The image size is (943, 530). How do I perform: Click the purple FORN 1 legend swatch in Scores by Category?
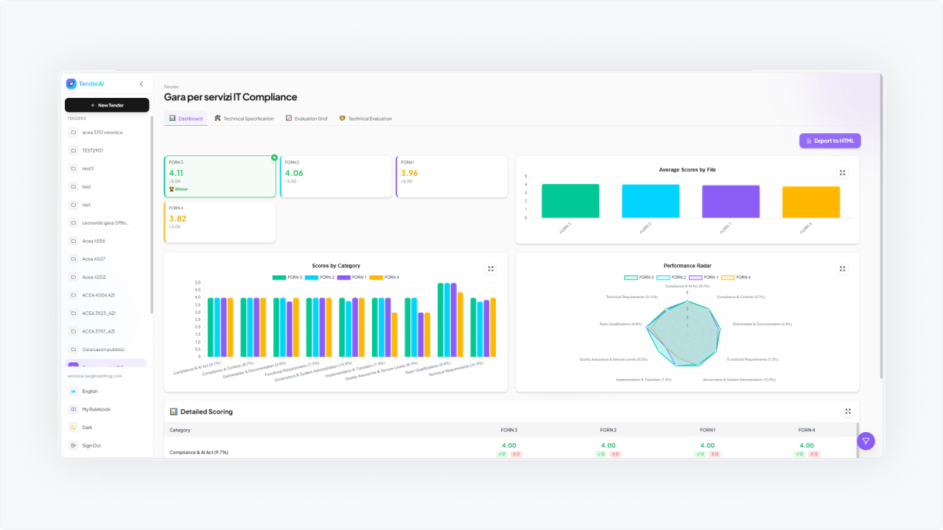click(x=343, y=278)
